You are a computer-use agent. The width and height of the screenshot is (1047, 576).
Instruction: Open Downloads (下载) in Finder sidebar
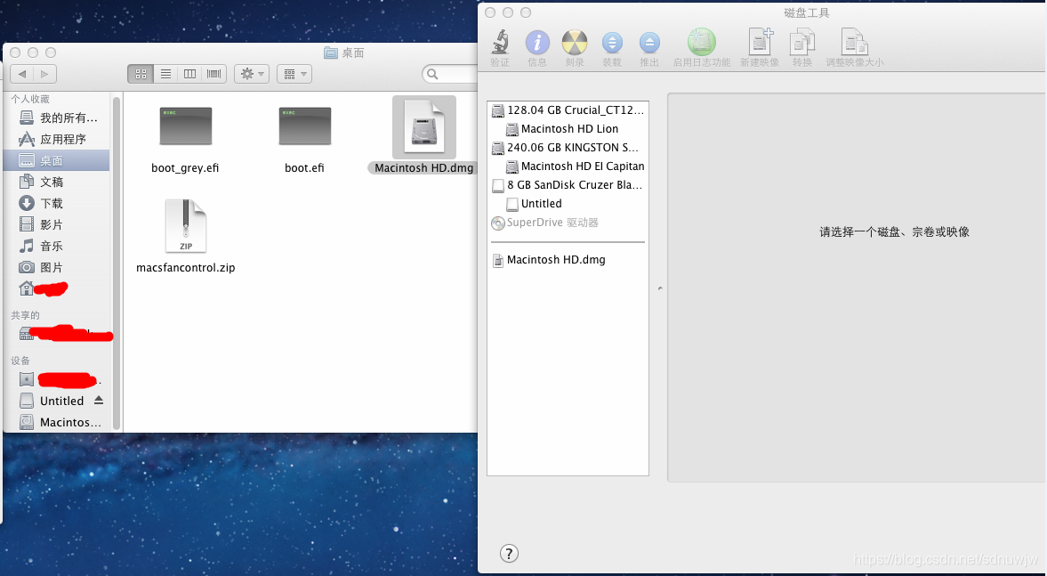coord(58,204)
